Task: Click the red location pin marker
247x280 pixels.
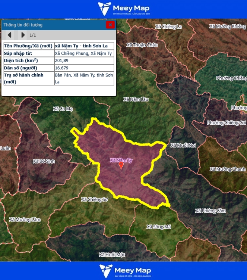Action: point(121,165)
